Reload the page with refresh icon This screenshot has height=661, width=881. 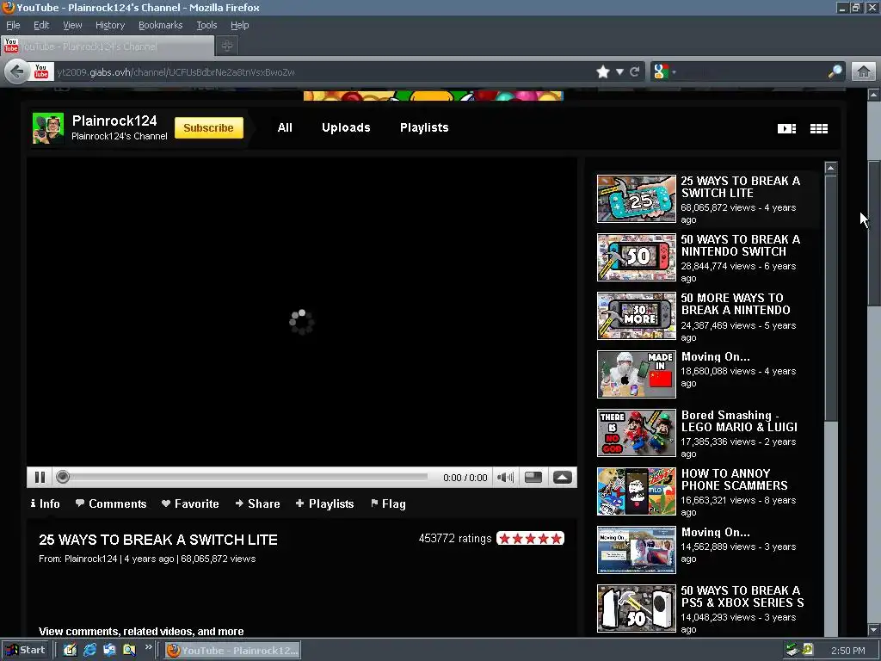(635, 72)
